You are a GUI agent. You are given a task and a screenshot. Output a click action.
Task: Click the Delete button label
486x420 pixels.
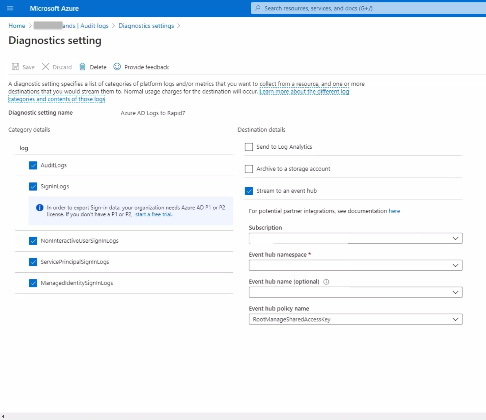click(x=98, y=67)
